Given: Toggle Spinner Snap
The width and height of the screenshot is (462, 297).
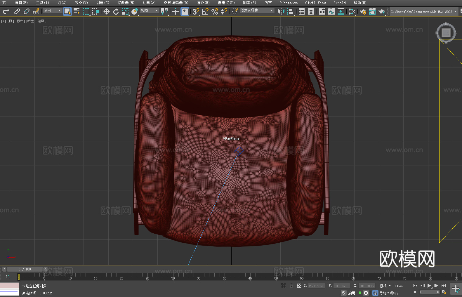Looking at the screenshot, I should [224, 11].
